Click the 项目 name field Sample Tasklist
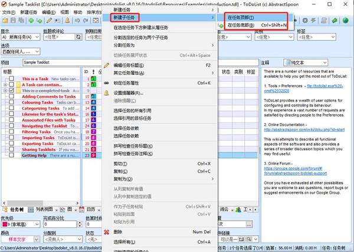This screenshot has height=252, width=354. point(62,62)
